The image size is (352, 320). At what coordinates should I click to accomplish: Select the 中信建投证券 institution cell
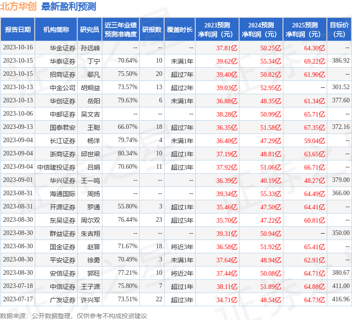(56, 167)
